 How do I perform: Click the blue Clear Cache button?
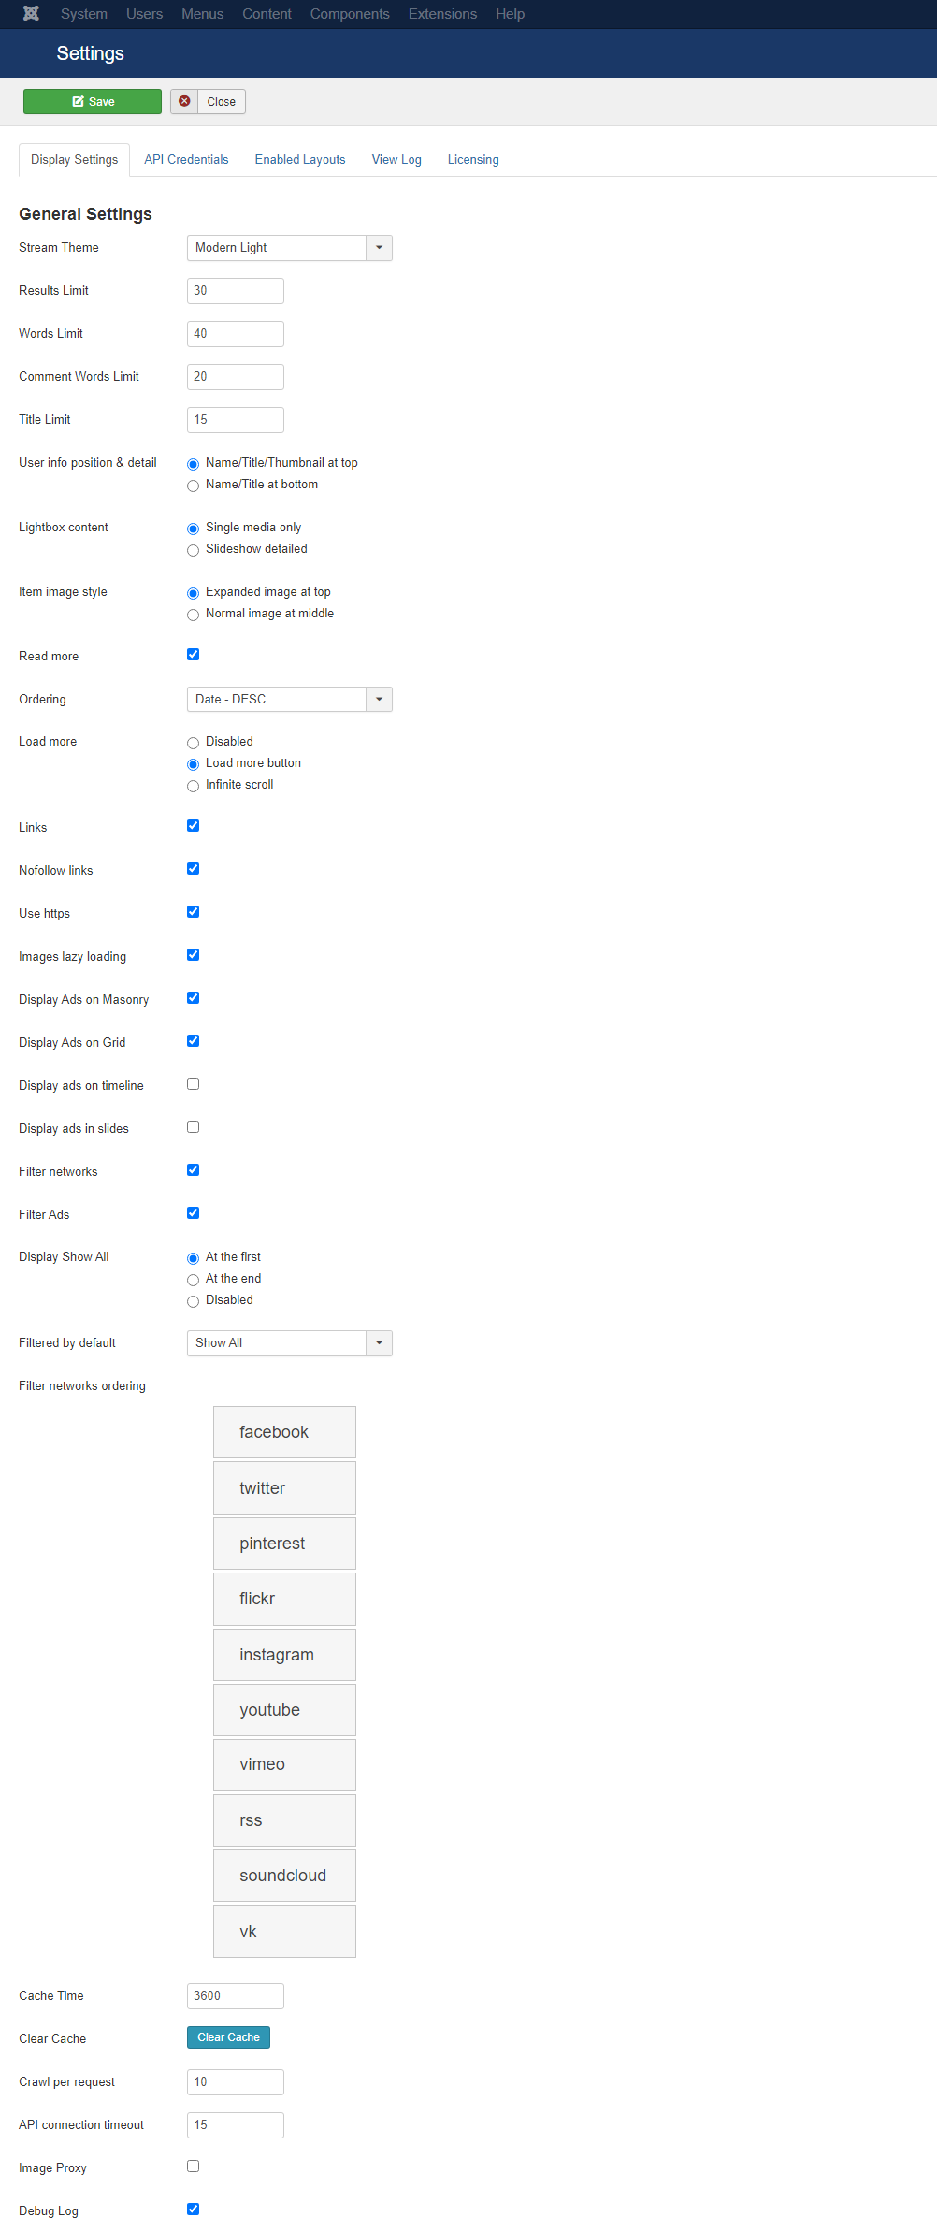click(x=228, y=2037)
